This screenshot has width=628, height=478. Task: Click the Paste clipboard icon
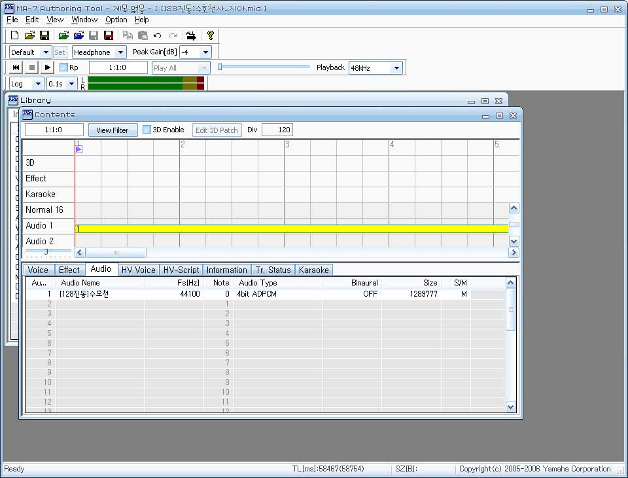point(143,35)
